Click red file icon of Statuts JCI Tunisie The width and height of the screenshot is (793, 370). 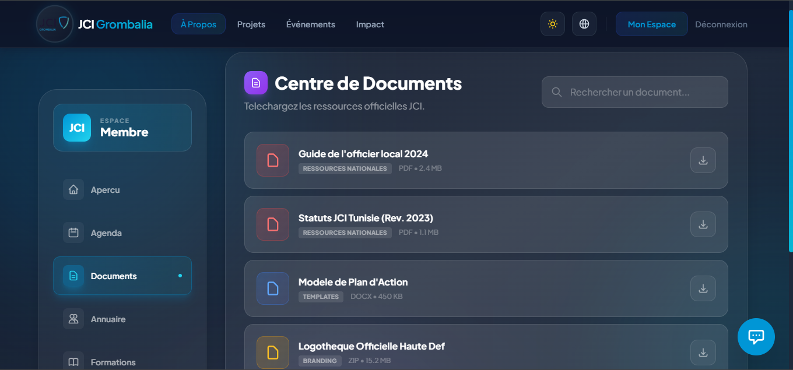[x=273, y=224]
